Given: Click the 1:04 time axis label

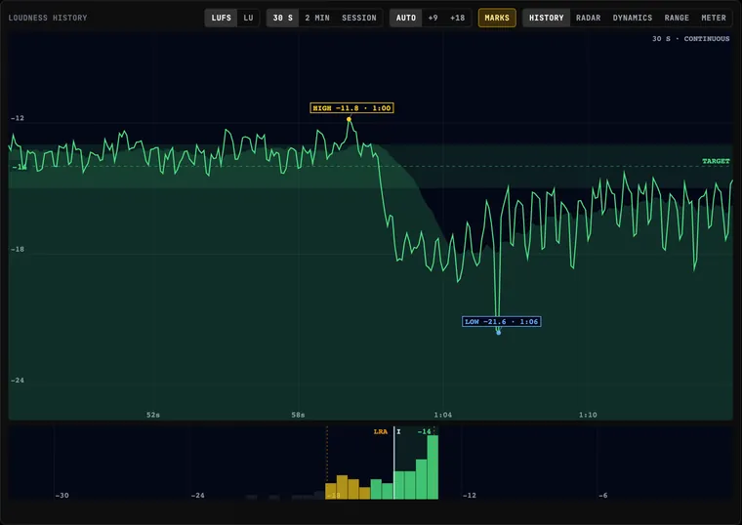Looking at the screenshot, I should click(x=443, y=415).
